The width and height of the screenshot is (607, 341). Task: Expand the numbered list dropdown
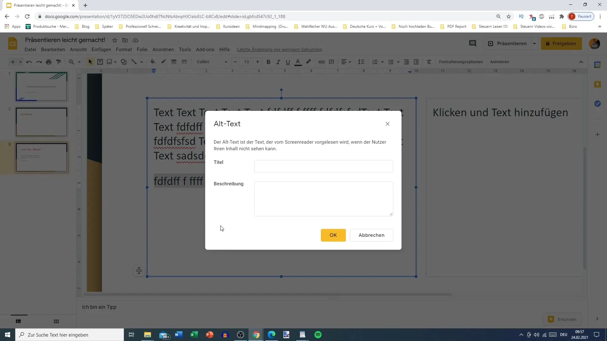click(x=383, y=62)
